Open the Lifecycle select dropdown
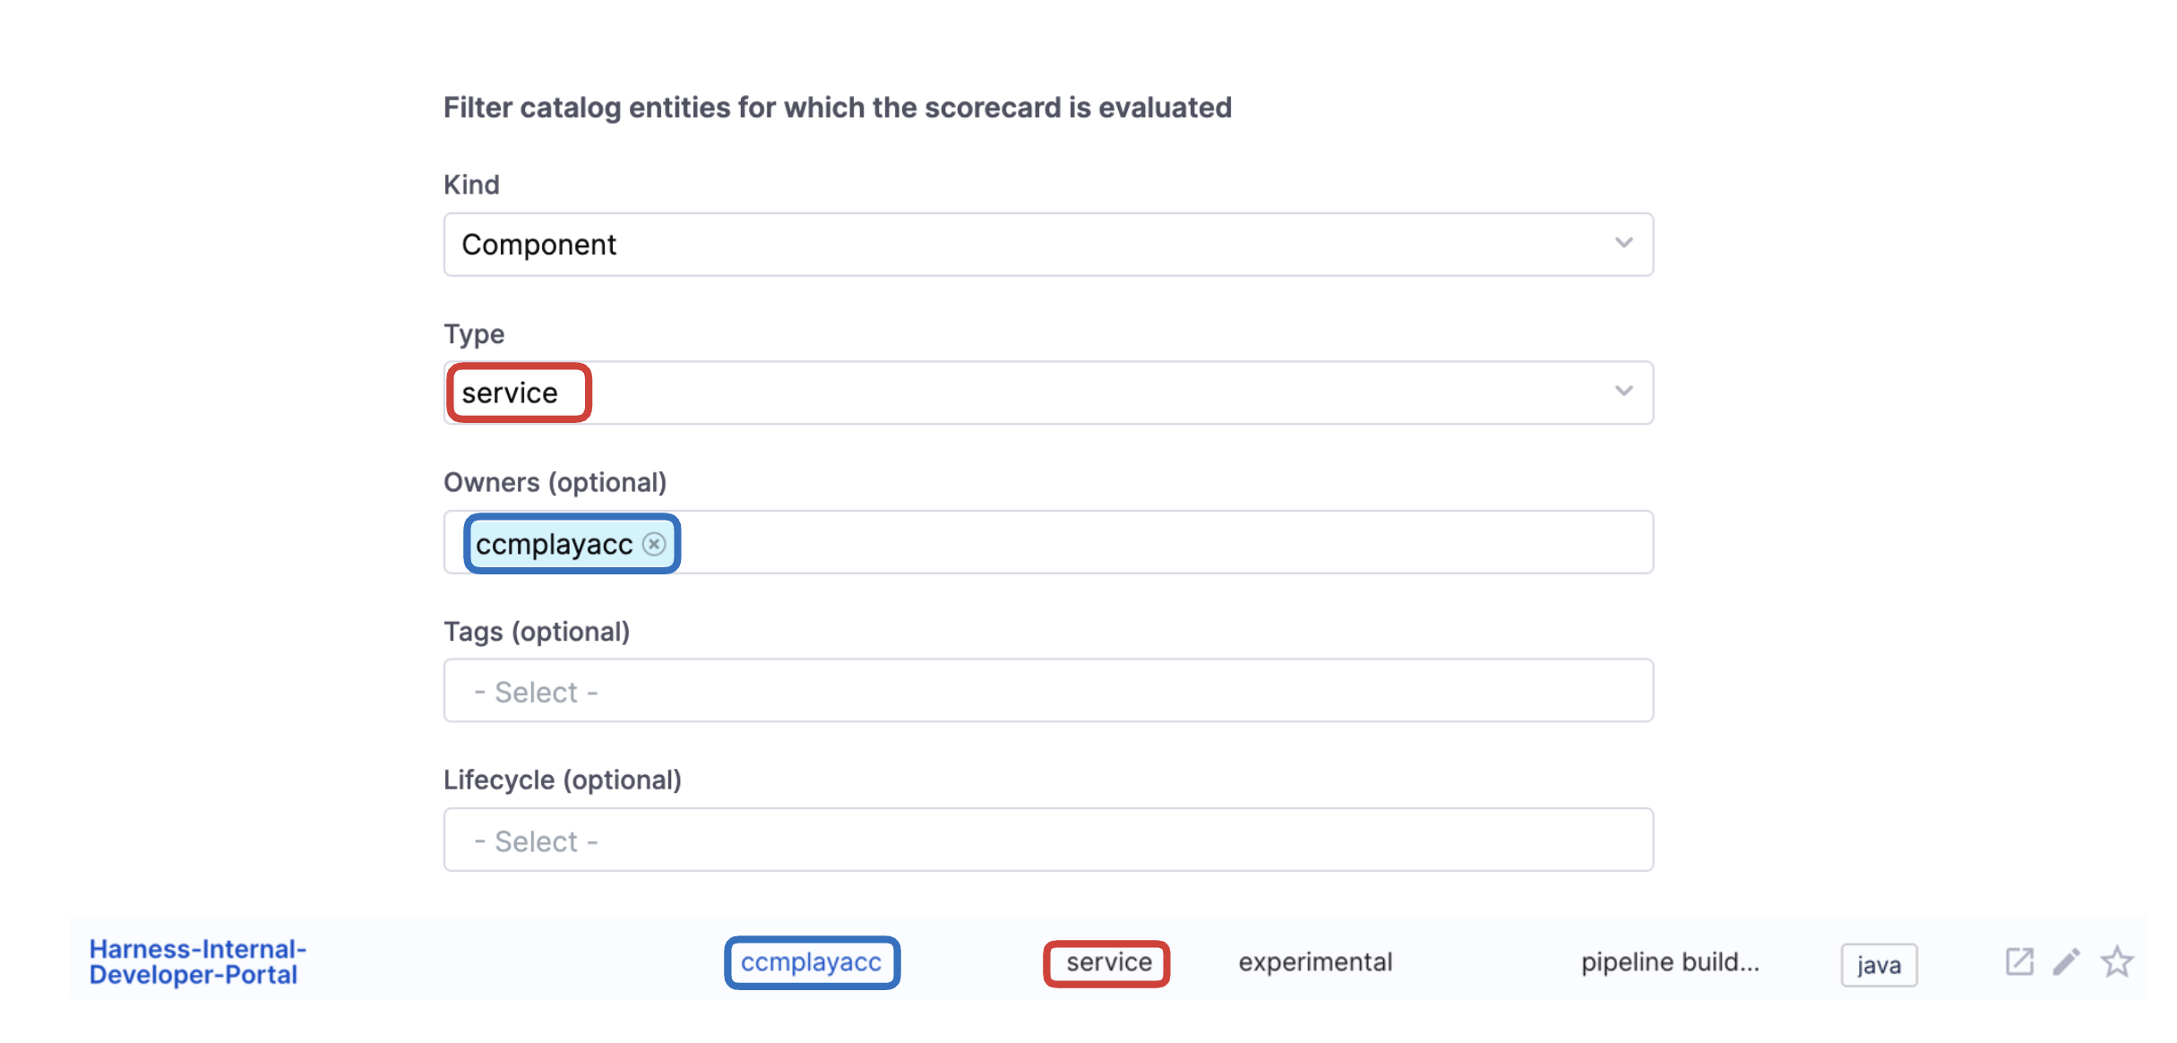Screen dimensions: 2177x1043 (1047, 840)
